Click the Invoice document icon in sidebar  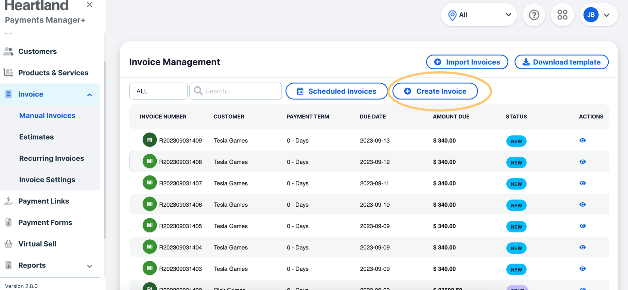coord(9,94)
